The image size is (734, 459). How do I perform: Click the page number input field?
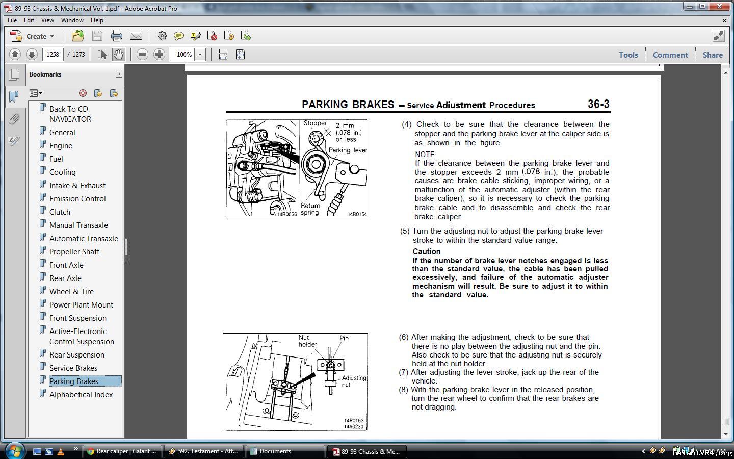point(53,55)
